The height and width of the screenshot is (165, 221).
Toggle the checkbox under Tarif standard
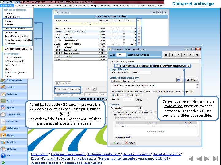tap(112, 112)
